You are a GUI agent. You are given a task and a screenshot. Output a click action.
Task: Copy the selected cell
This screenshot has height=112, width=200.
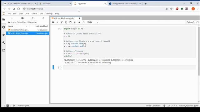[x=66, y=22]
